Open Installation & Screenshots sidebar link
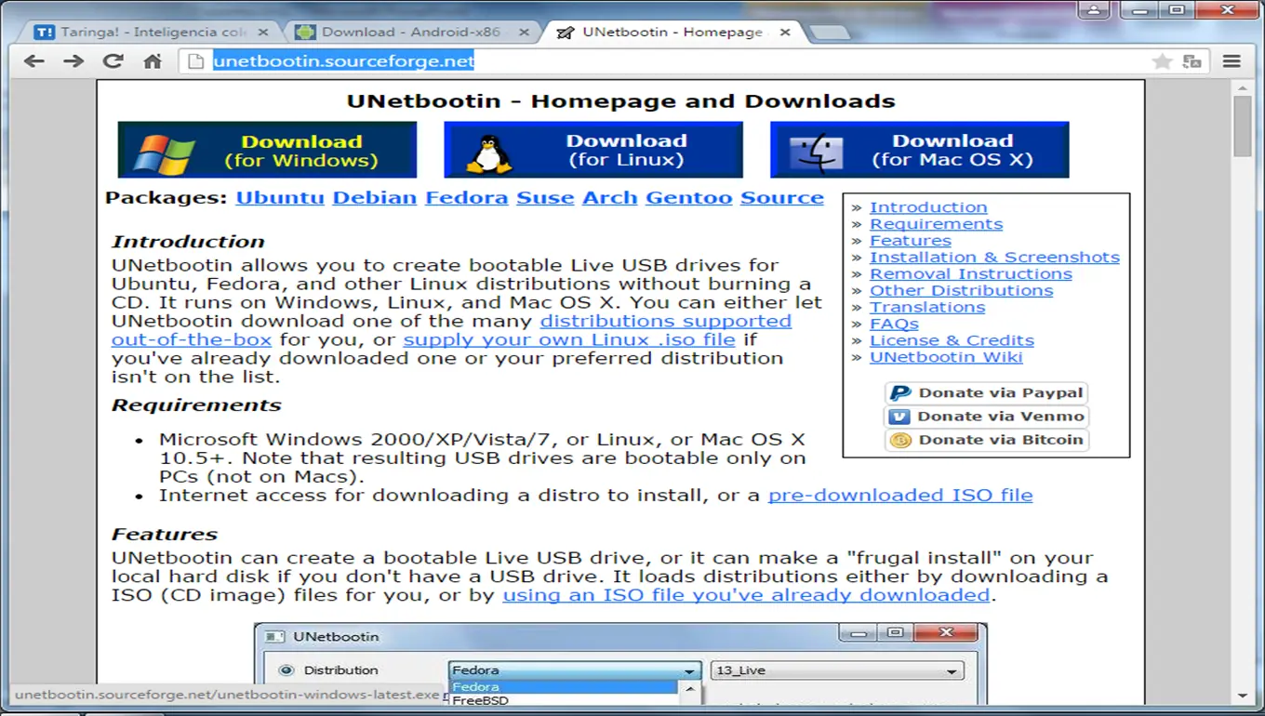Image resolution: width=1265 pixels, height=716 pixels. pos(994,258)
